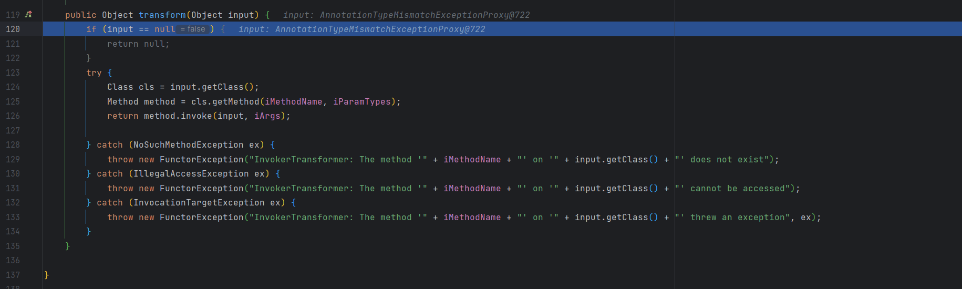Click the inline input value hint on line 119
Screen dimensions: 962x289
click(x=406, y=15)
